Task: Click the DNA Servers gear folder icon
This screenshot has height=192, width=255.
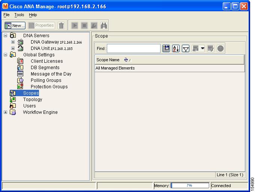Action: (13, 35)
